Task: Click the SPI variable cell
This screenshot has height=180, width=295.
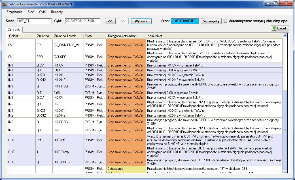Action: click(44, 45)
